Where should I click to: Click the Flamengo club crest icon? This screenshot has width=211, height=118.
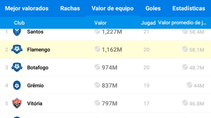pos(17,49)
